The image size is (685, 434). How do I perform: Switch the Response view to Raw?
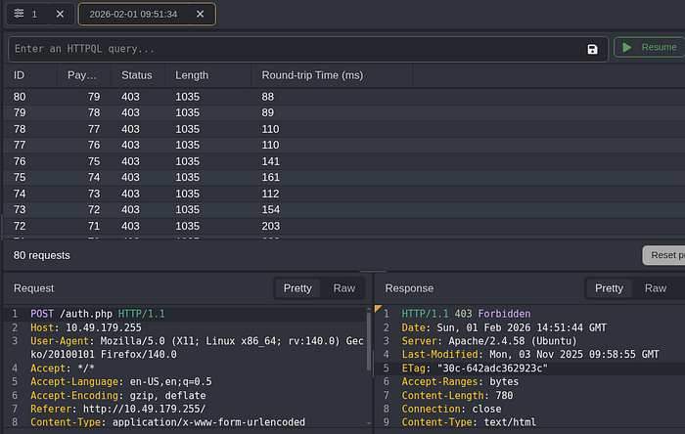click(656, 288)
